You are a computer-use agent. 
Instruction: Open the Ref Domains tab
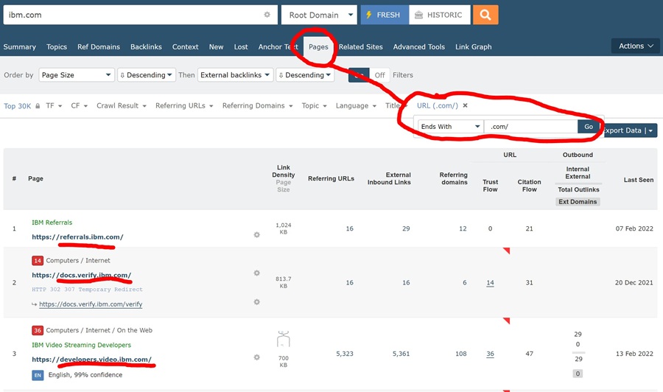99,47
